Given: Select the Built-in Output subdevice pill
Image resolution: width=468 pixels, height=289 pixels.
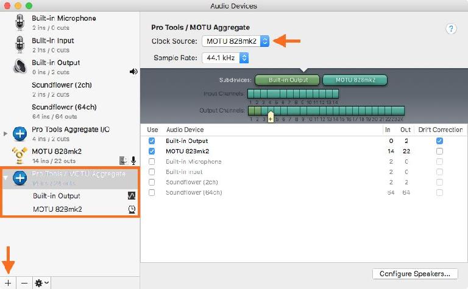Looking at the screenshot, I should point(288,80).
